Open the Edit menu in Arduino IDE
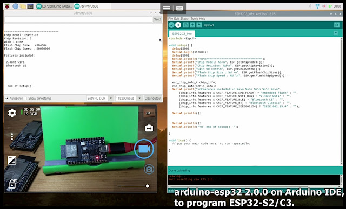Screen dimensions: 346x209 (177, 19)
